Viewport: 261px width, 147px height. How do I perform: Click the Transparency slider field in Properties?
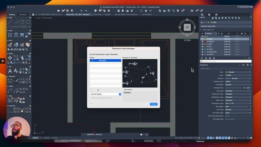coord(234,88)
